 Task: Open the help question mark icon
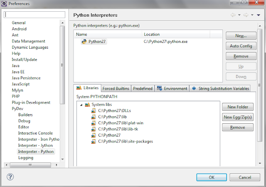click(x=10, y=177)
